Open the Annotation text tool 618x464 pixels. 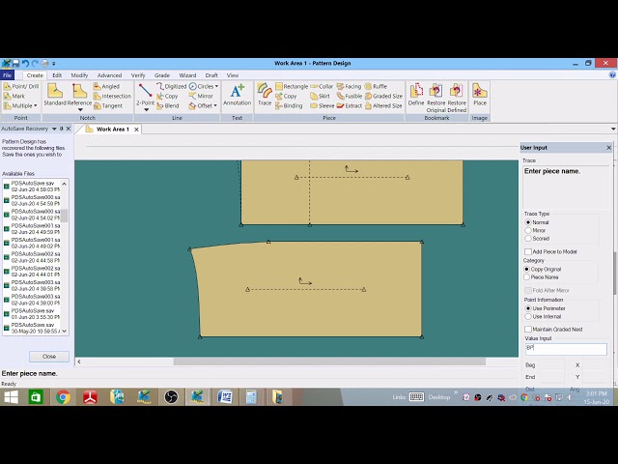237,95
